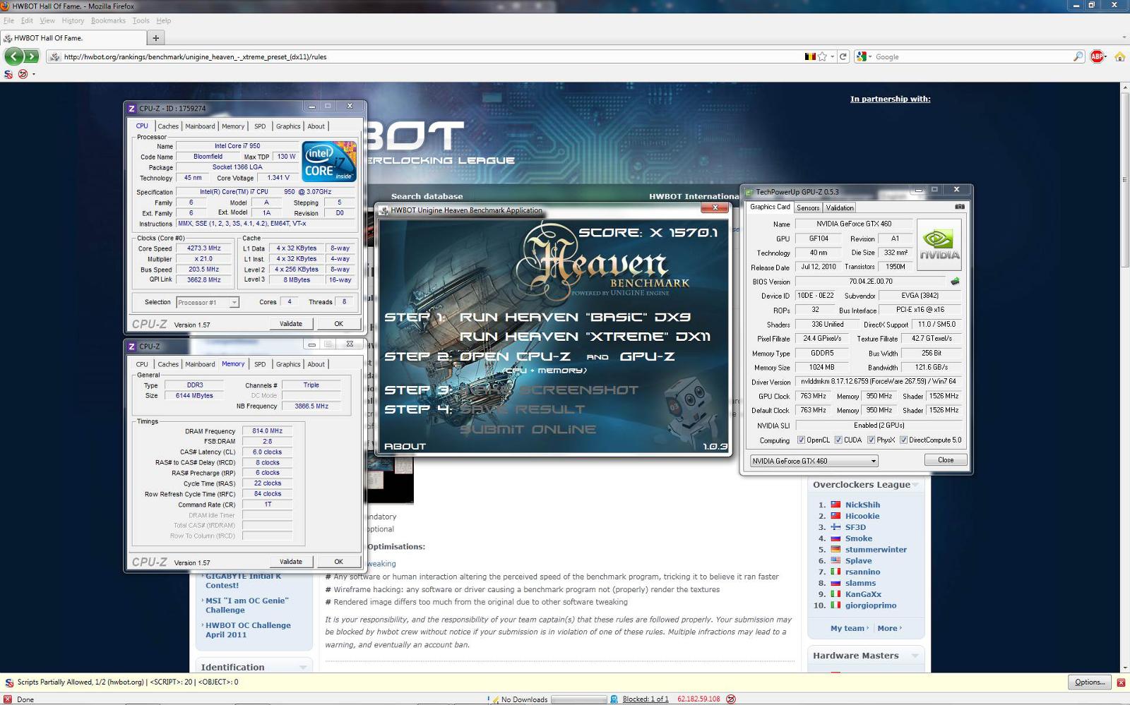Click the search magnifier in Google box
1130x705 pixels.
tap(1078, 56)
